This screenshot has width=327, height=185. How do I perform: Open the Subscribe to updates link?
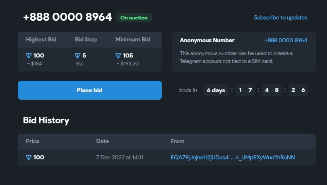click(281, 17)
